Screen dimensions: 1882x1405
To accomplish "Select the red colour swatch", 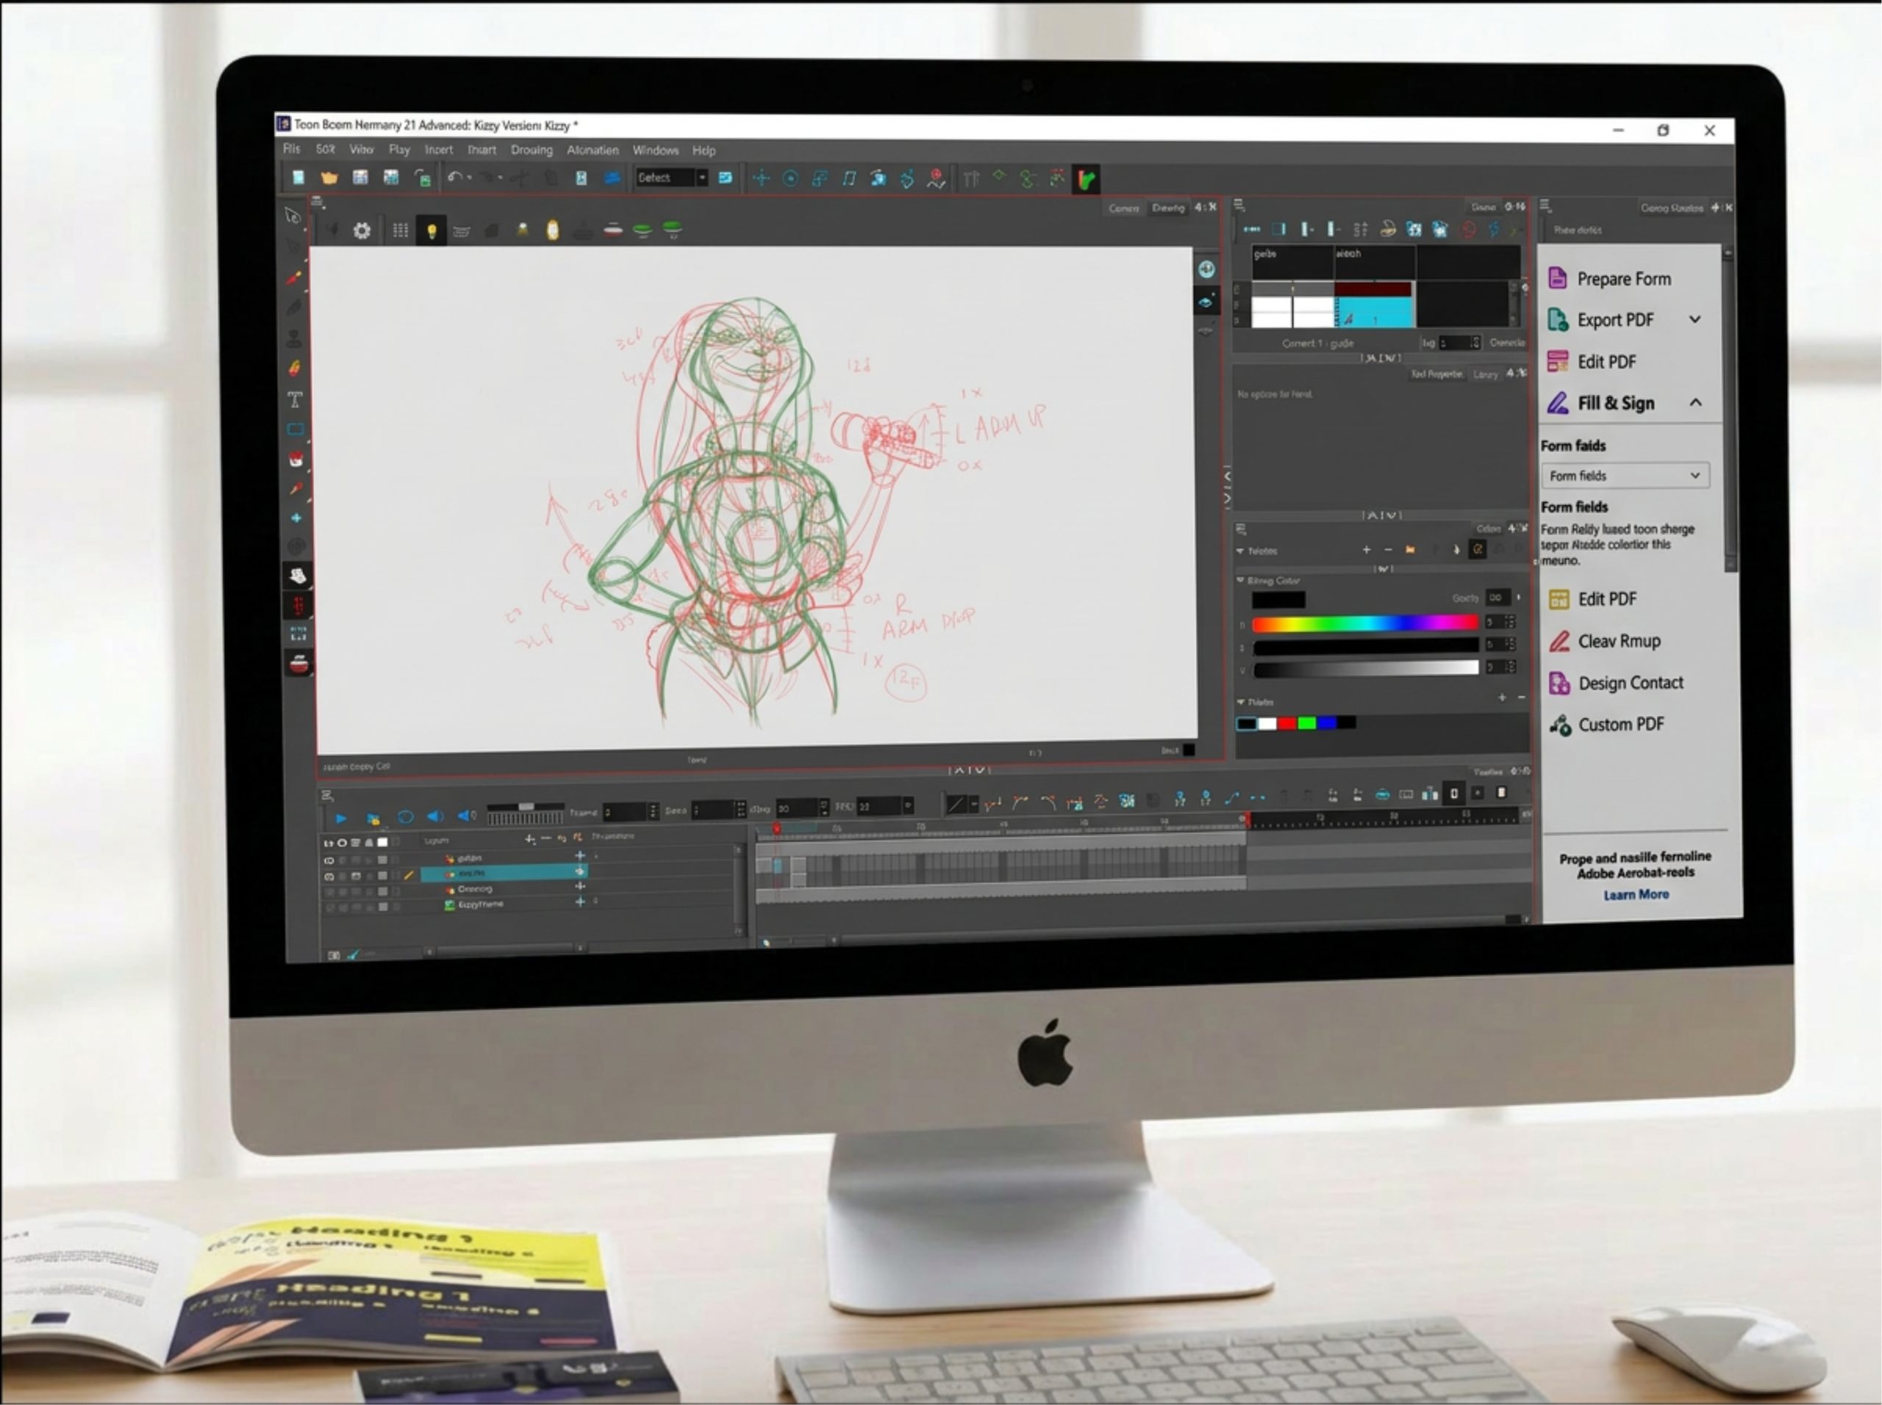I will (1287, 723).
